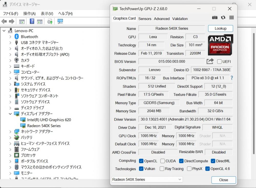Click the Close button in GPU-Z

pyautogui.click(x=223, y=180)
